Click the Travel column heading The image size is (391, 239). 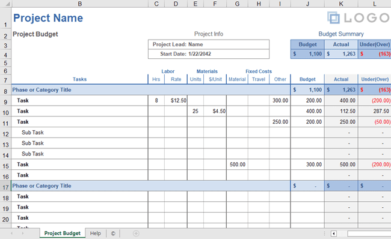pyautogui.click(x=259, y=79)
